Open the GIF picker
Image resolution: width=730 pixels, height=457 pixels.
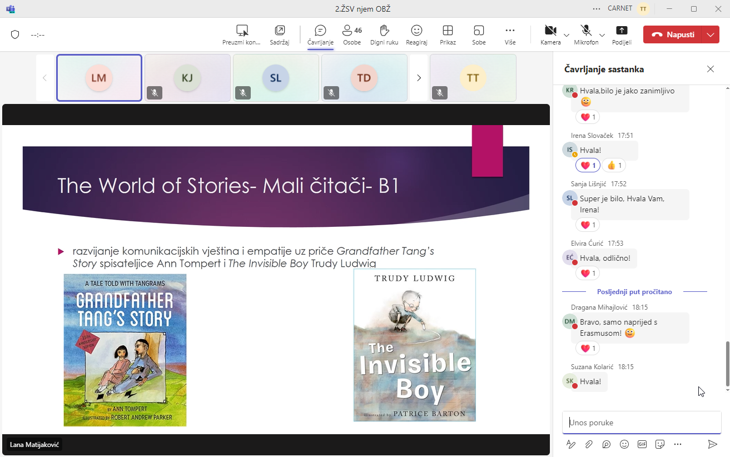pos(642,444)
